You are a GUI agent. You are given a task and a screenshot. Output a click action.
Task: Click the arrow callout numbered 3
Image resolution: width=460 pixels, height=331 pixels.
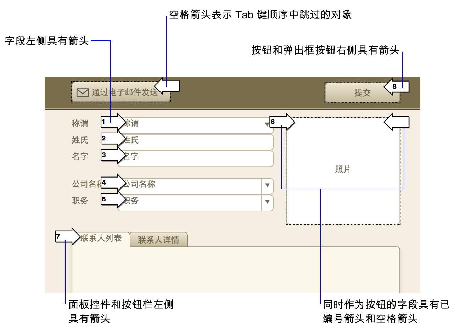tap(113, 155)
